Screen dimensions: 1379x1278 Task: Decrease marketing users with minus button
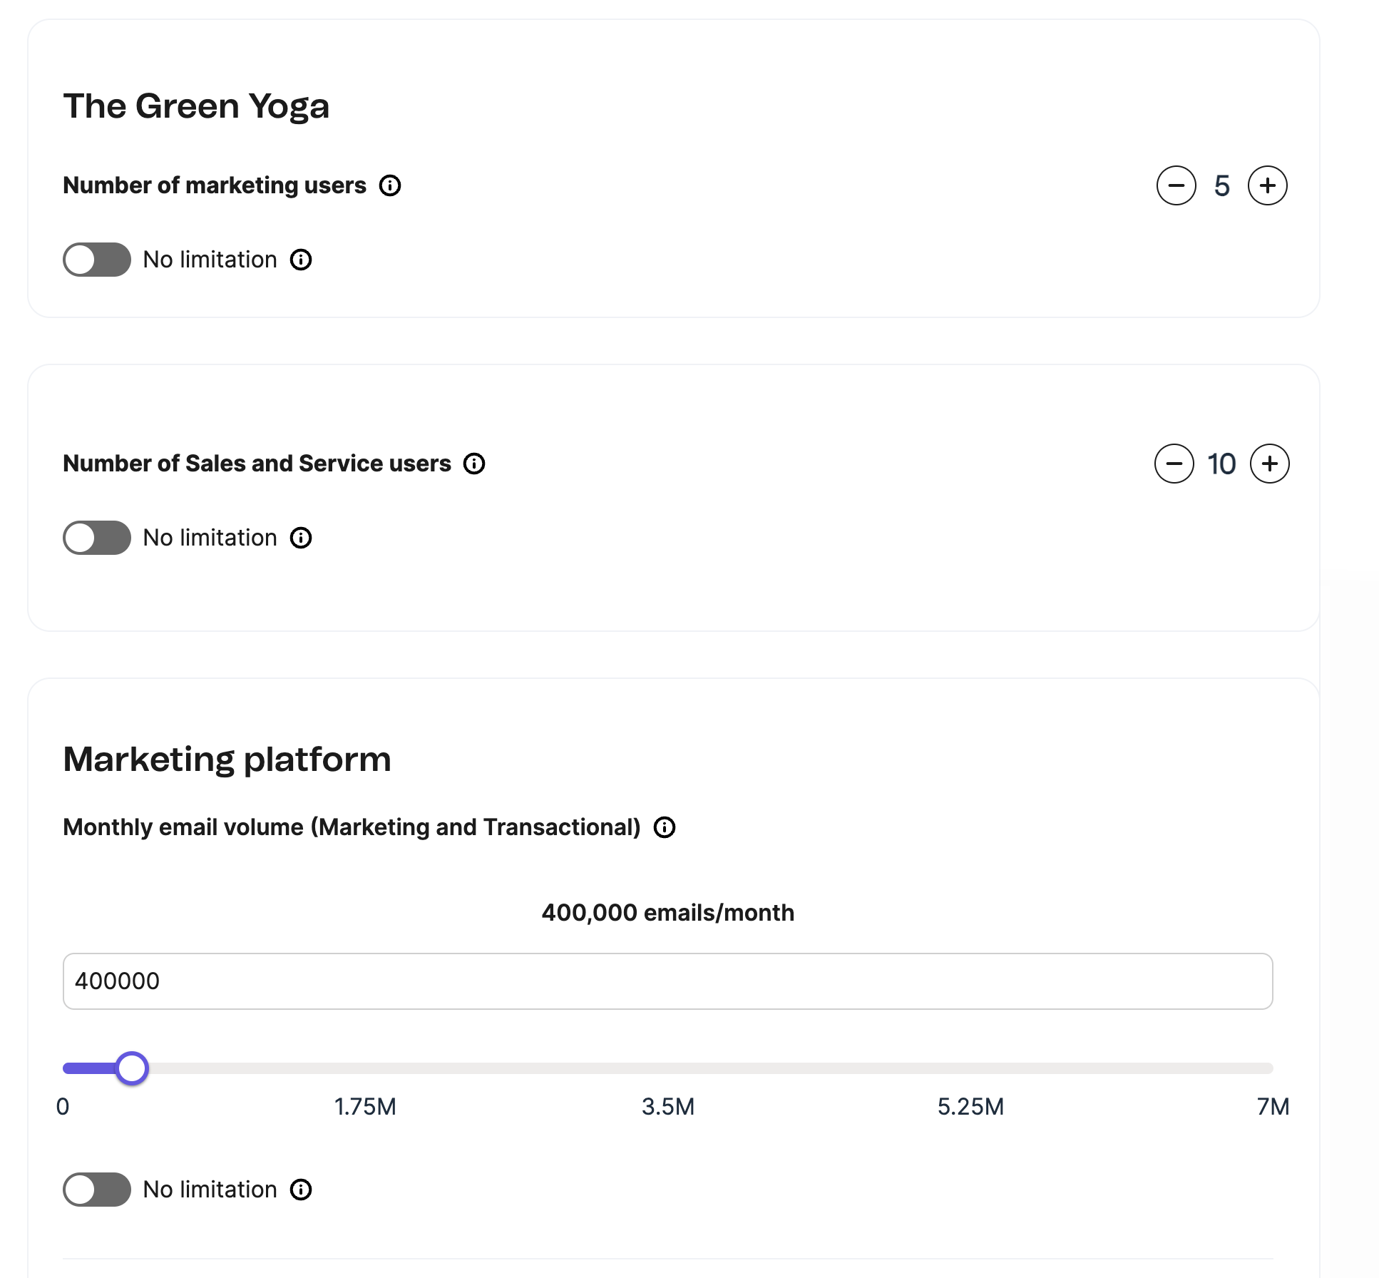pyautogui.click(x=1176, y=185)
